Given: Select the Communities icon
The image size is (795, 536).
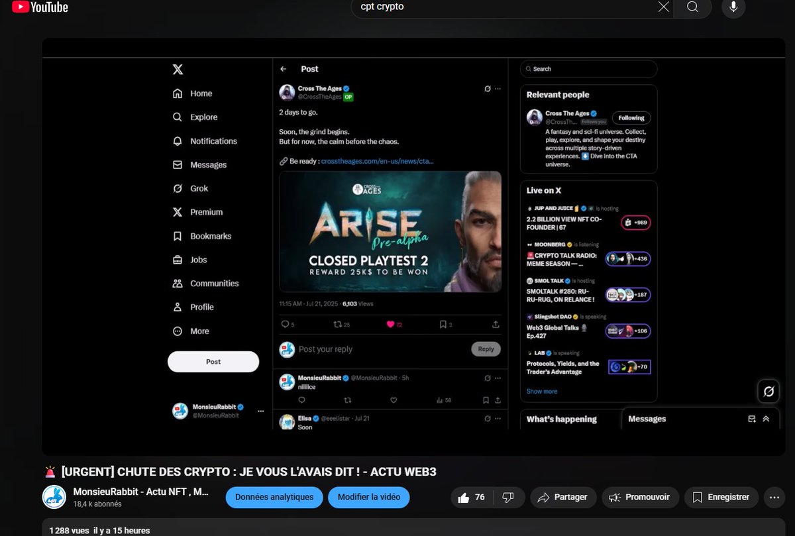Looking at the screenshot, I should [x=176, y=283].
